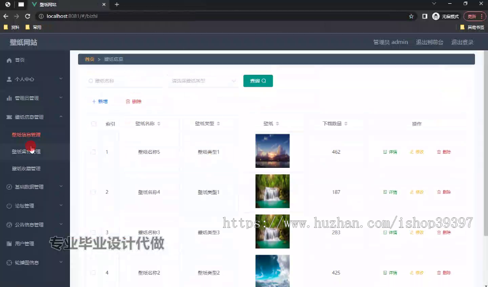This screenshot has height=287, width=488.
Task: Open a new browser tab
Action: click(x=117, y=4)
